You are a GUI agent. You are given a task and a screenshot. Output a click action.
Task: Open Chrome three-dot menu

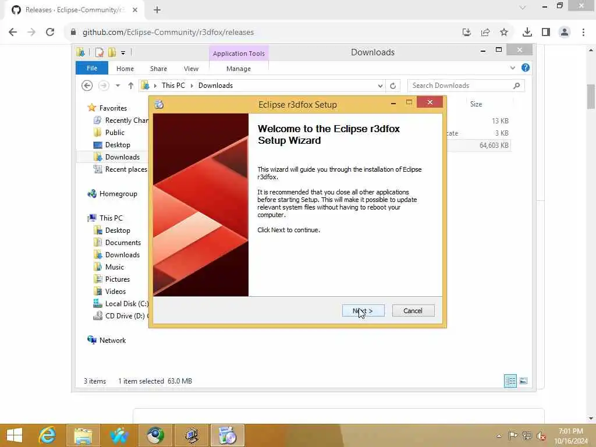583,33
